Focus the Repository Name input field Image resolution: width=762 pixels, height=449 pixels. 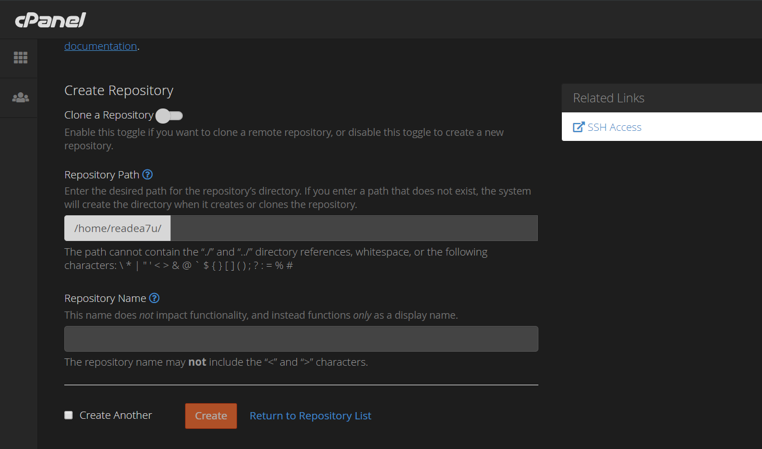click(301, 339)
